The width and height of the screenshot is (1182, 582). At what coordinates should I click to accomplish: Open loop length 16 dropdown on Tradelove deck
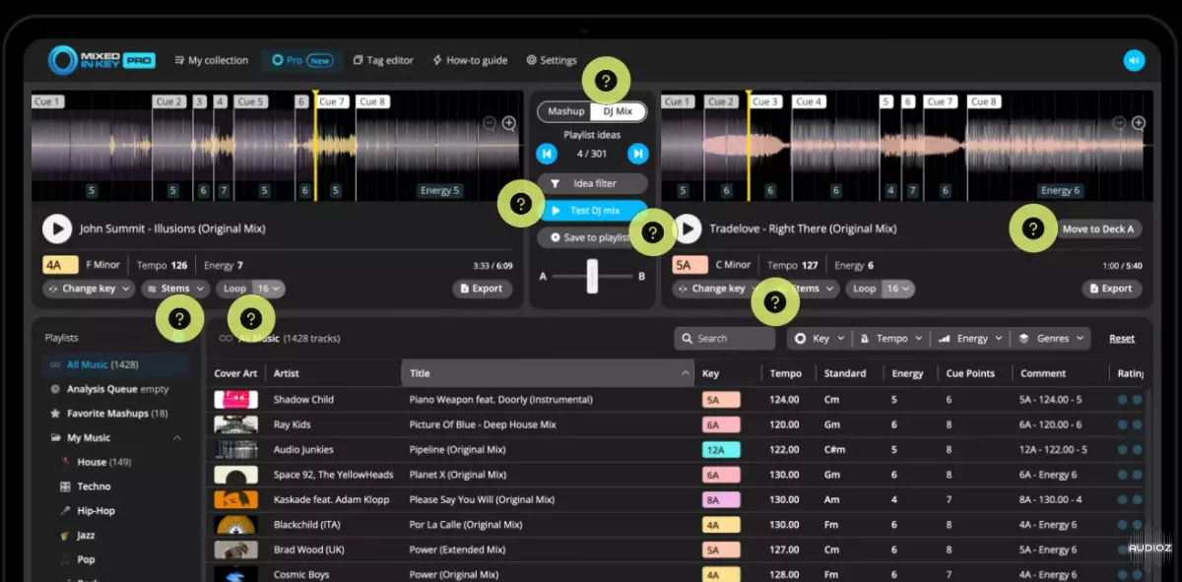click(x=898, y=289)
